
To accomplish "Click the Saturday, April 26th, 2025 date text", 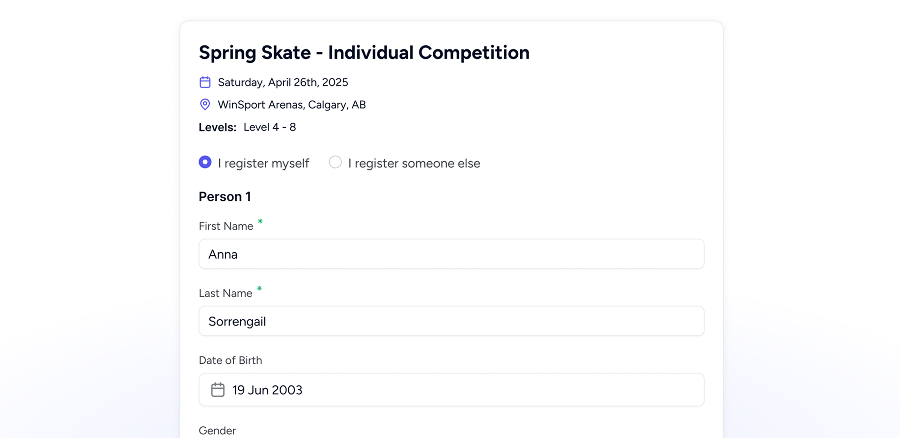I will [x=283, y=82].
